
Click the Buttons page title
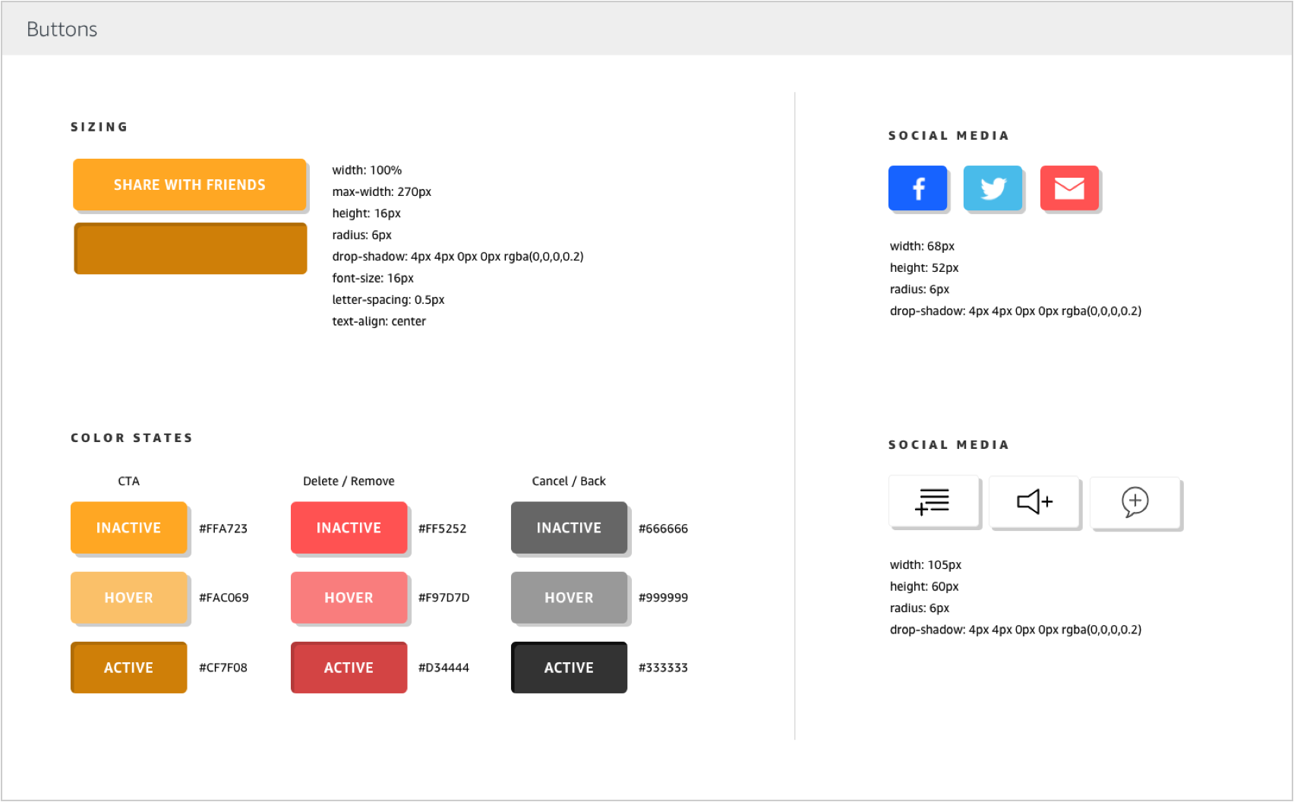62,29
